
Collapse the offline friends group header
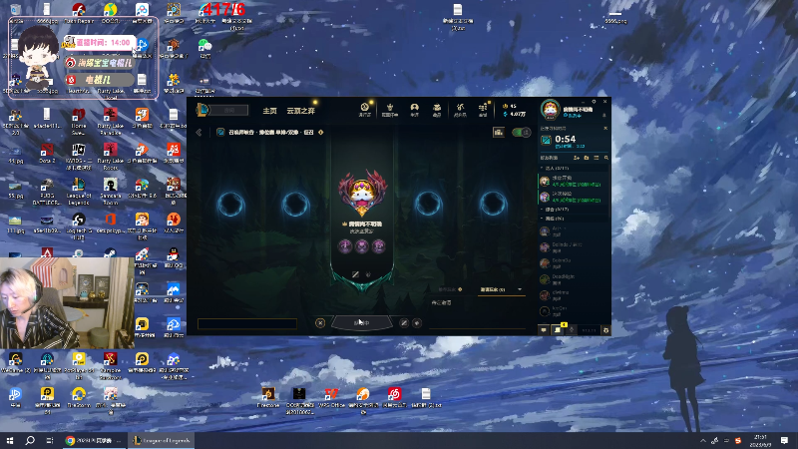pos(575,219)
